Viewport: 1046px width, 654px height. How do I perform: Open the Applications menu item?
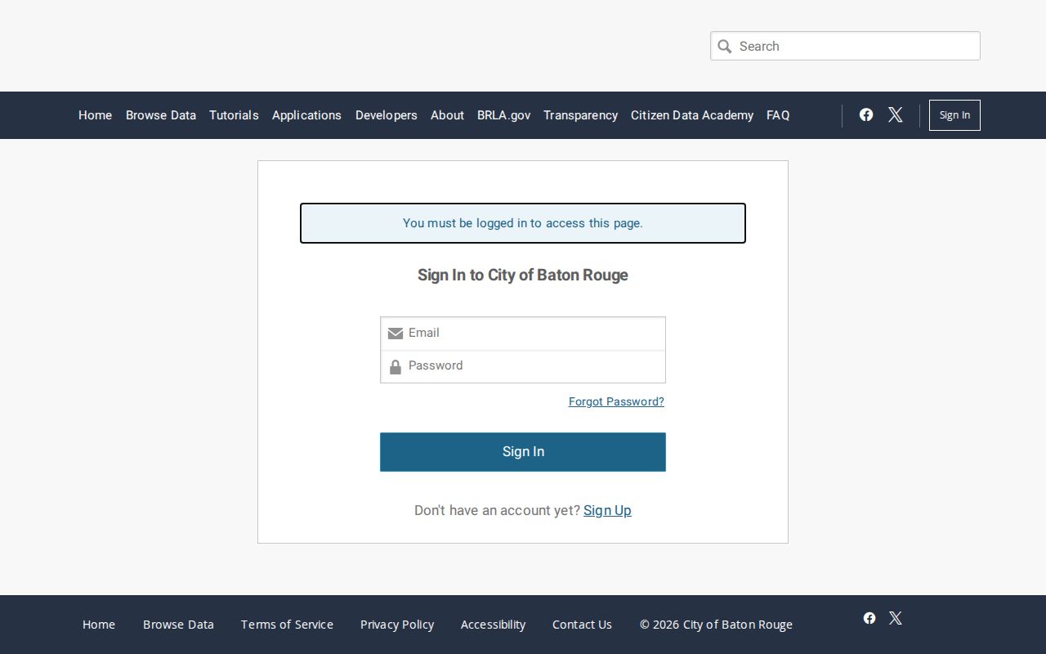click(x=306, y=115)
